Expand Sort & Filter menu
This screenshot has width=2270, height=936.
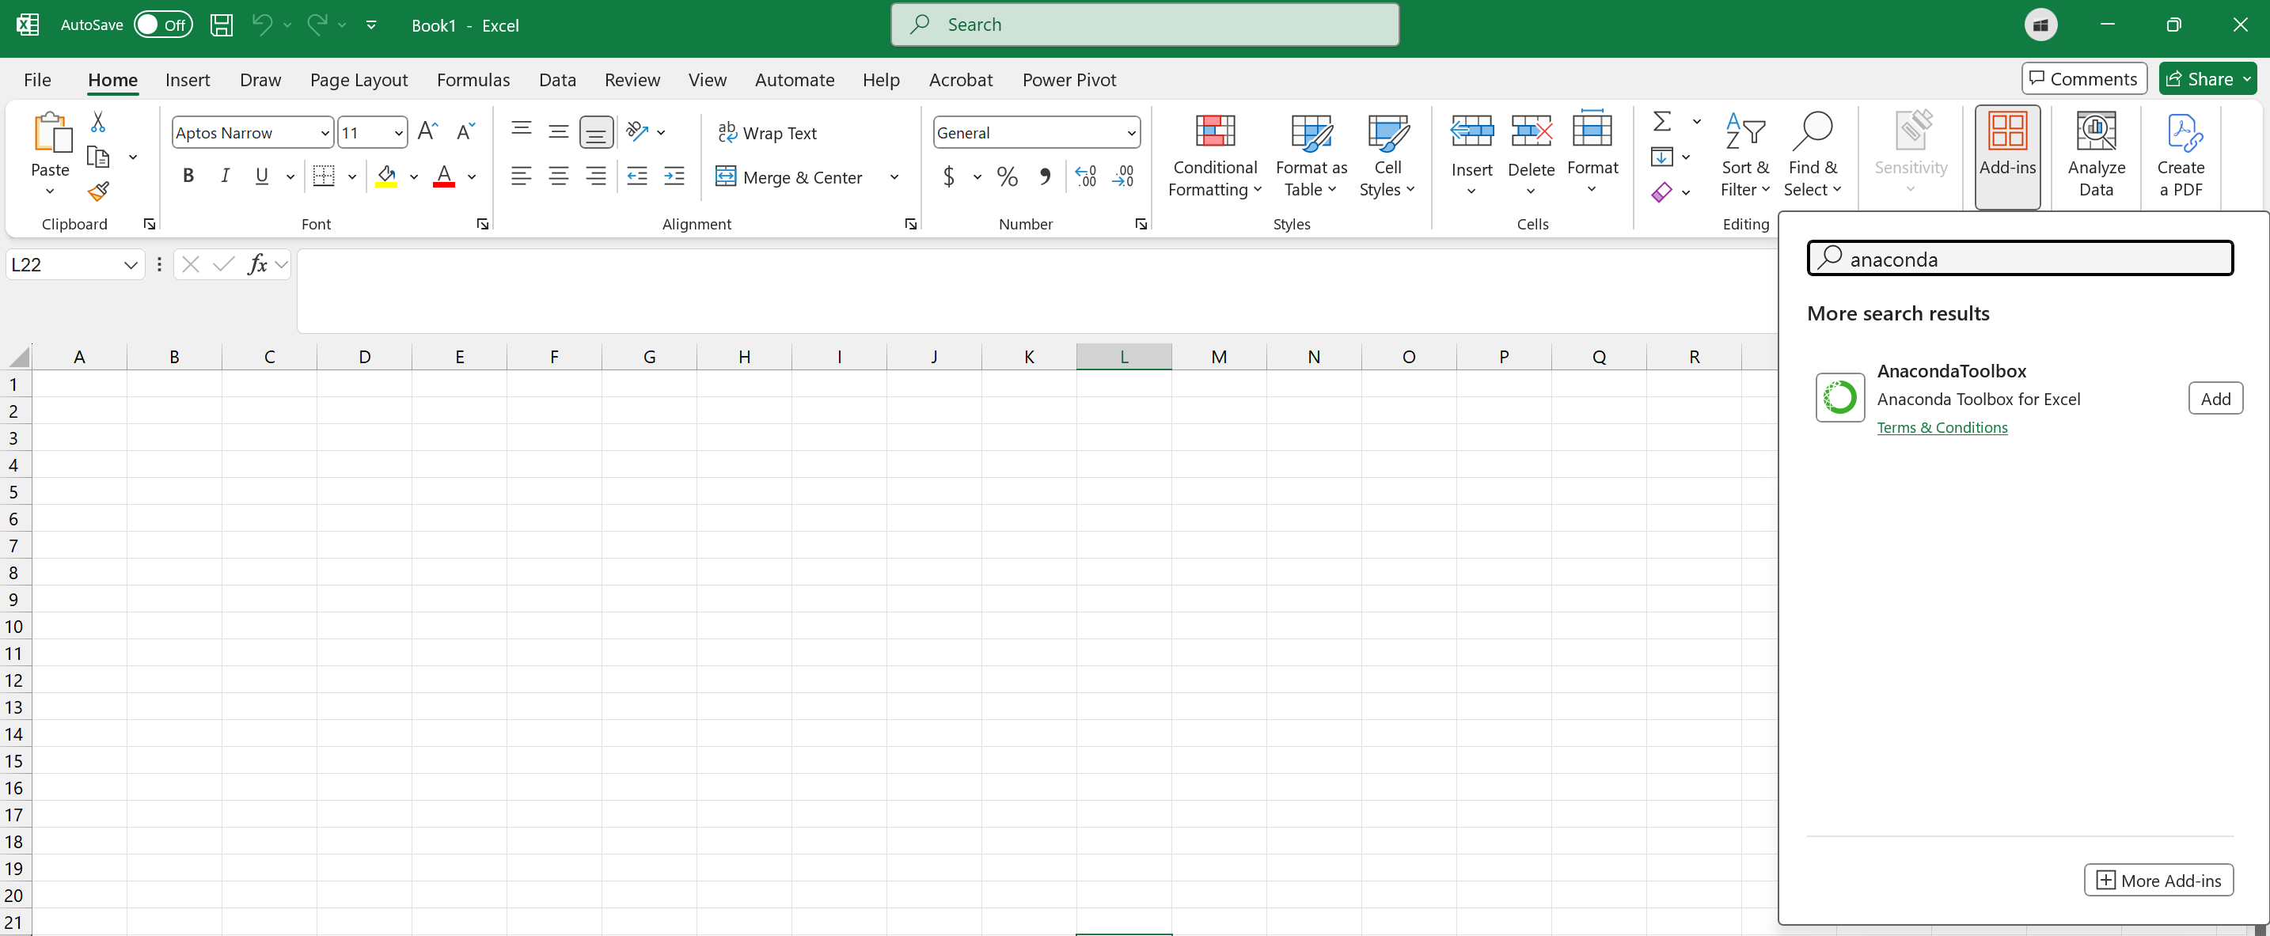1744,155
